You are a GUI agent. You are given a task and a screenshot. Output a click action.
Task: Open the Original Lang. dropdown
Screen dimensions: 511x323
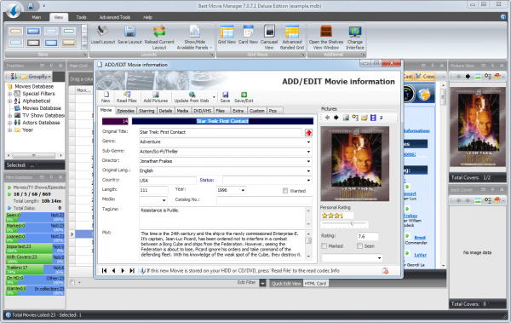308,170
